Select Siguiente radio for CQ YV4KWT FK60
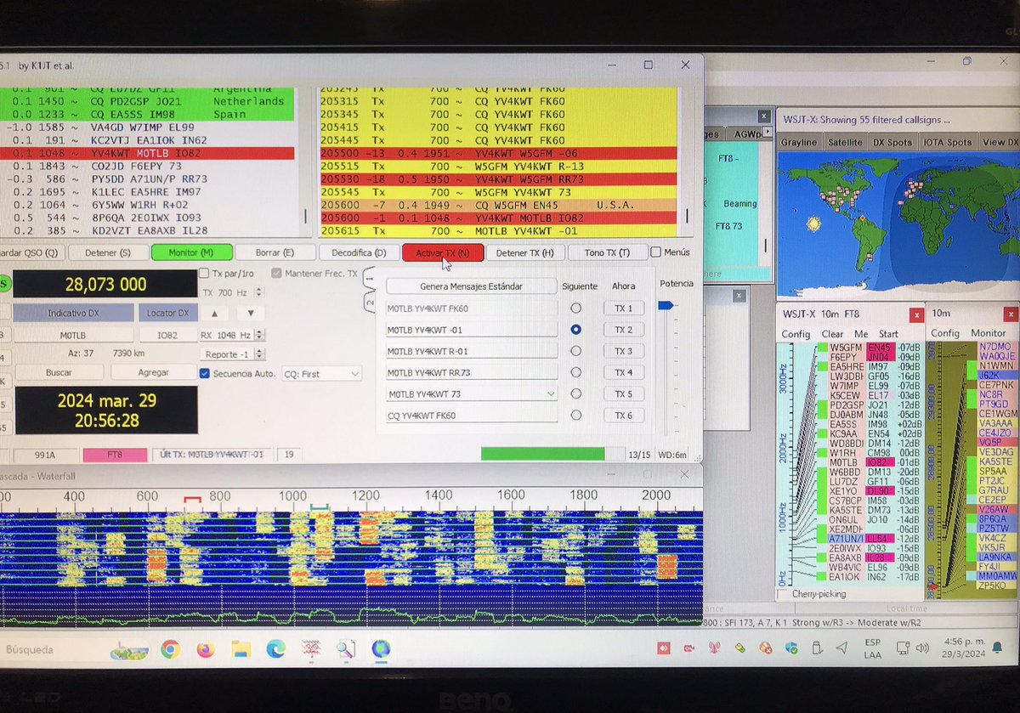This screenshot has width=1020, height=713. (576, 416)
